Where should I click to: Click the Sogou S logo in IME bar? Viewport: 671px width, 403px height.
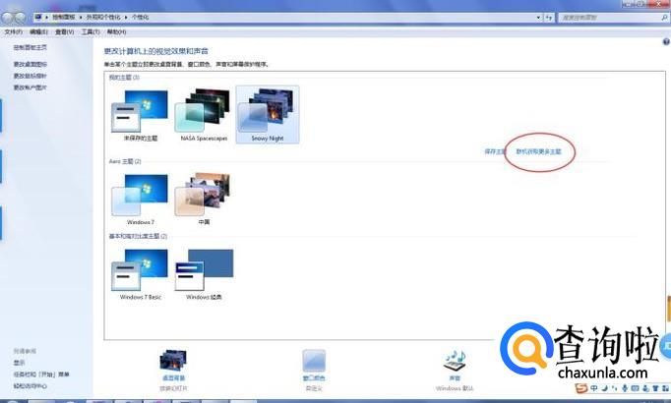point(581,388)
